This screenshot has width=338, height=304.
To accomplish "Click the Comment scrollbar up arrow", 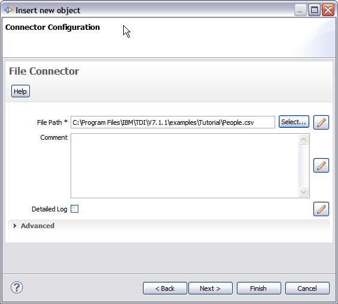I will pos(303,140).
